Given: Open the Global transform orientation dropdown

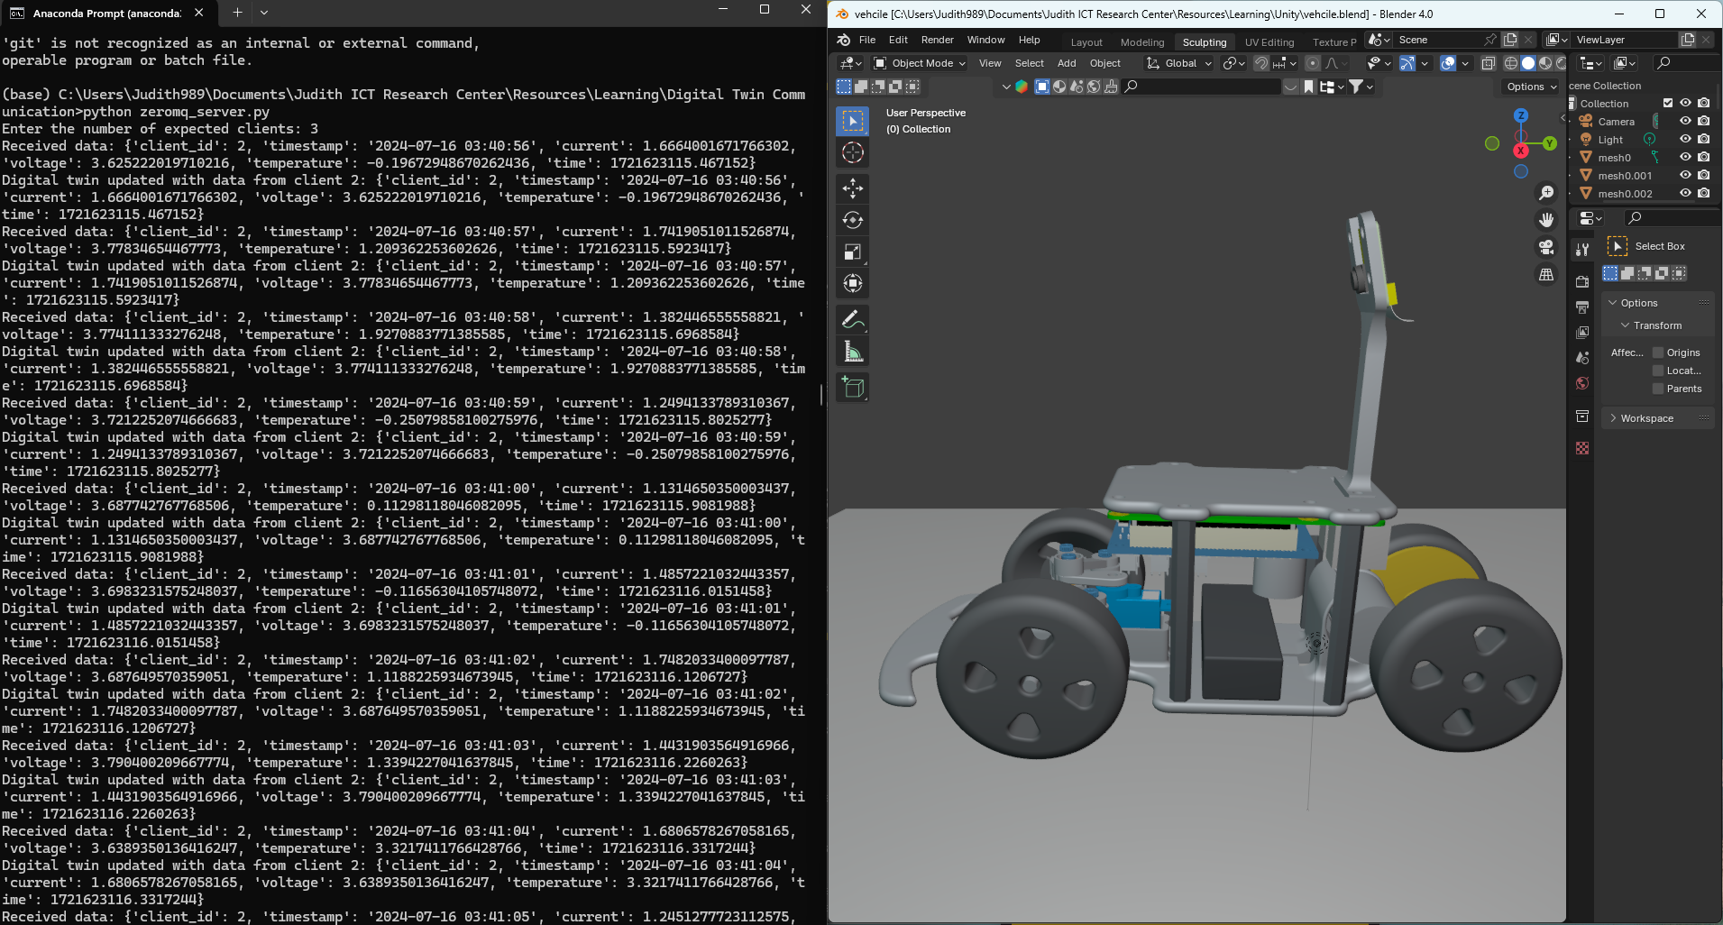Looking at the screenshot, I should click(x=1178, y=63).
